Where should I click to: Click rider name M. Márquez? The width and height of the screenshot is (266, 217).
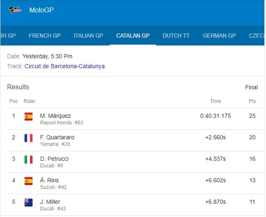click(55, 116)
